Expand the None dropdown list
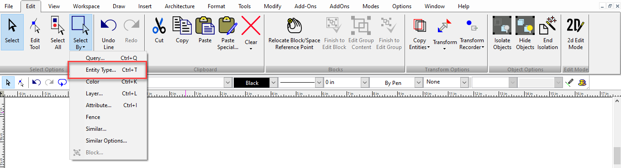This screenshot has width=621, height=168. point(464,82)
